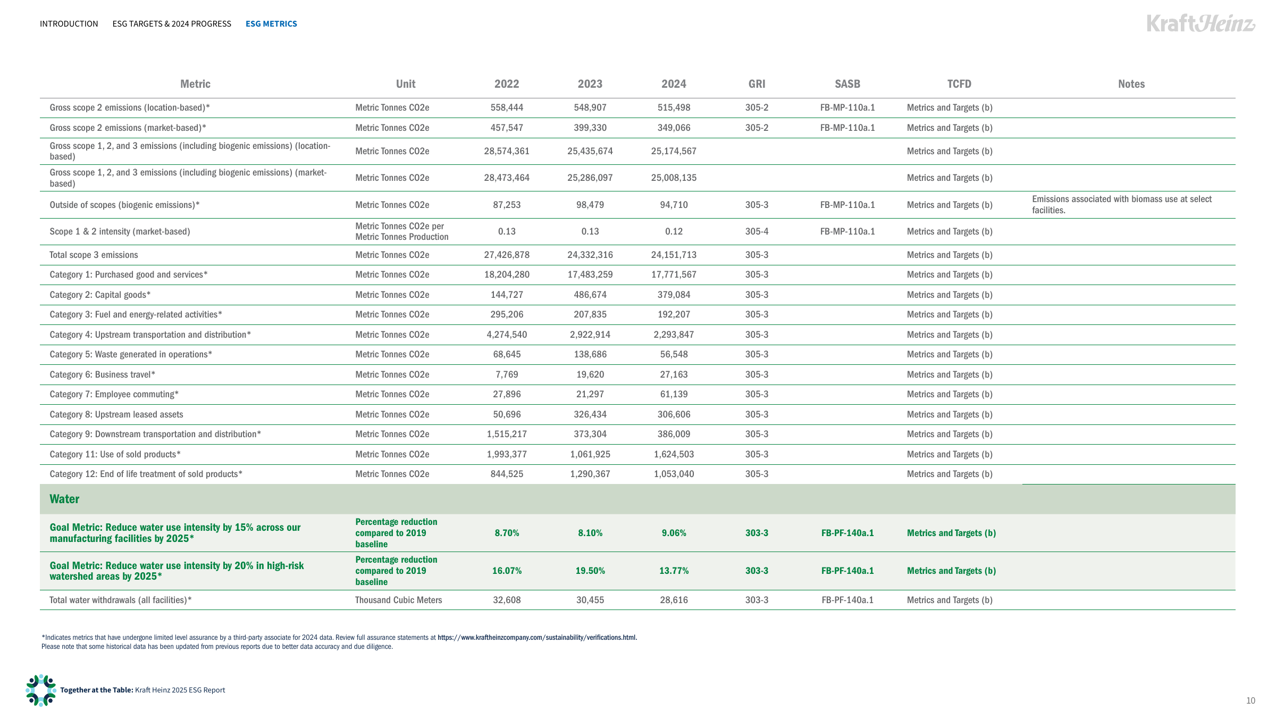Click the 24,332,316 scope 3 value
The width and height of the screenshot is (1276, 718).
590,255
